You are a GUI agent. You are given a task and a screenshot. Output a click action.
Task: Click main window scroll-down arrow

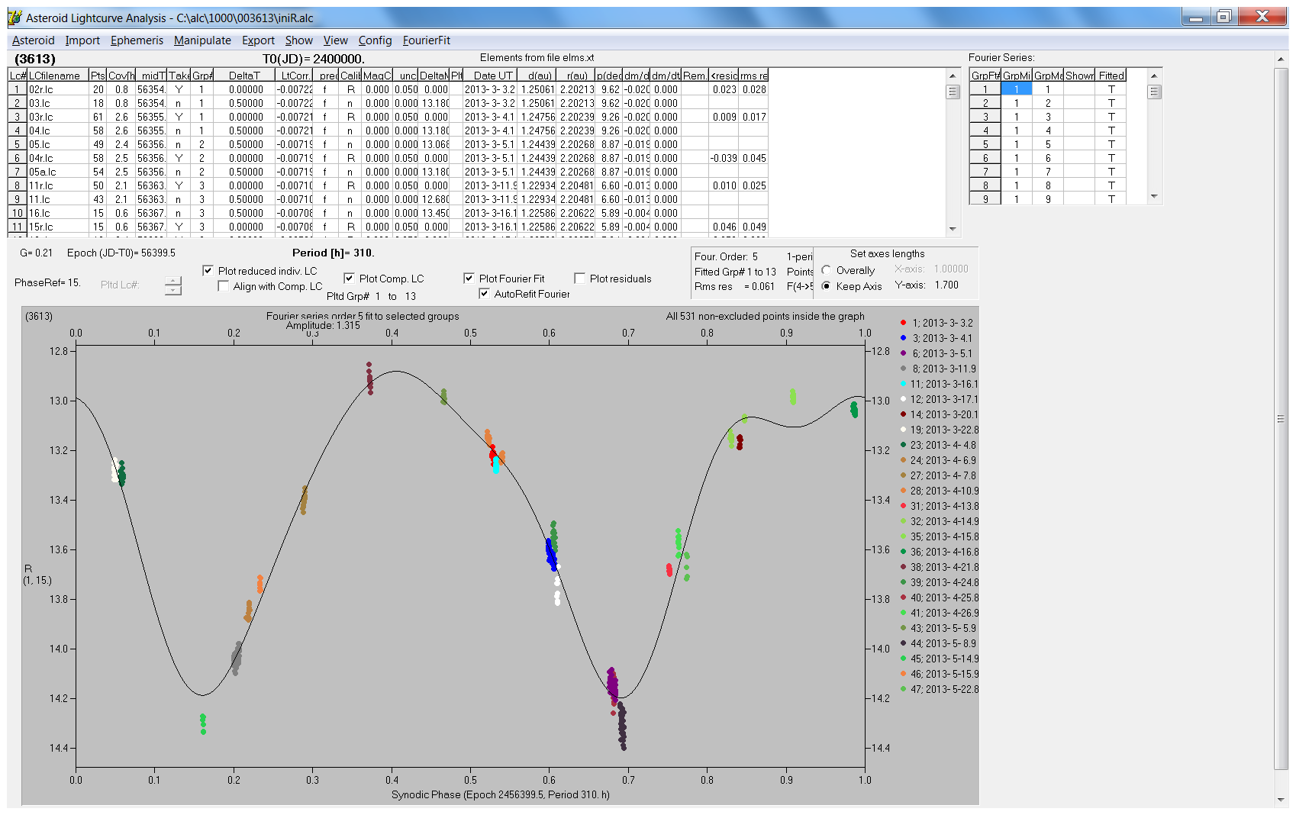coord(1281,800)
